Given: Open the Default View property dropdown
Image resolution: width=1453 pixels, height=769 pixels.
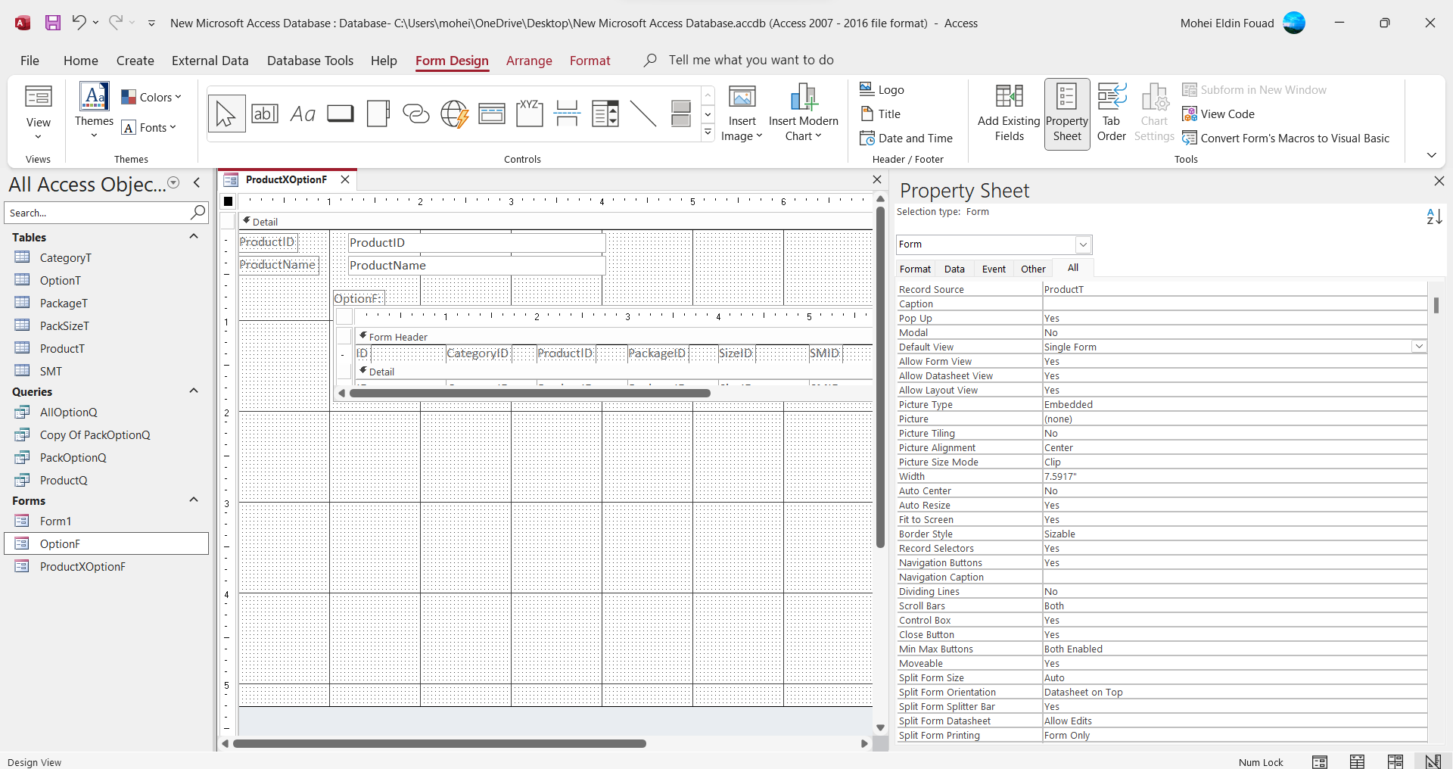Looking at the screenshot, I should (1419, 347).
